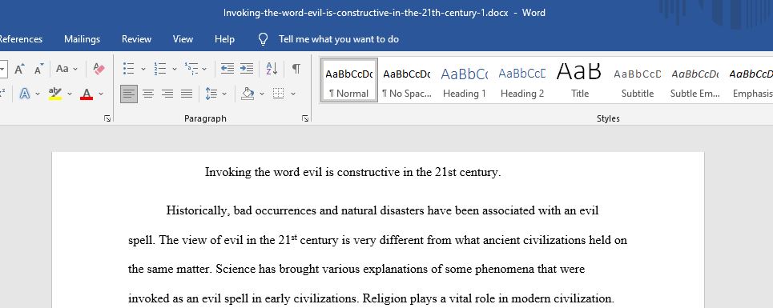Image resolution: width=773 pixels, height=308 pixels.
Task: Apply the Title style
Action: coord(580,80)
